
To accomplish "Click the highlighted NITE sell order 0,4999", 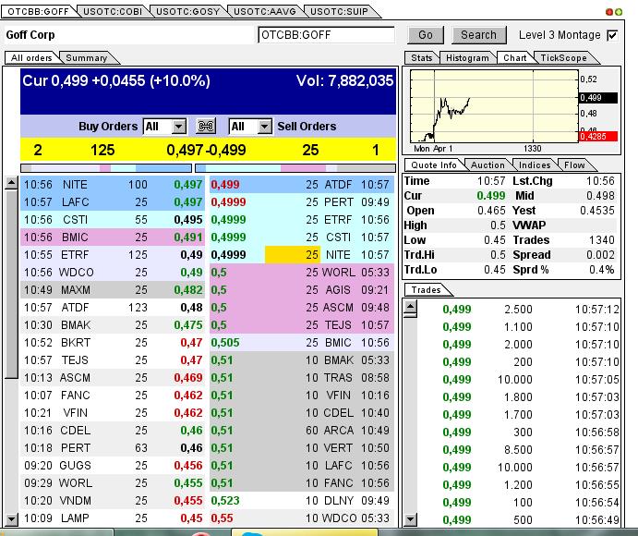I will (302, 255).
